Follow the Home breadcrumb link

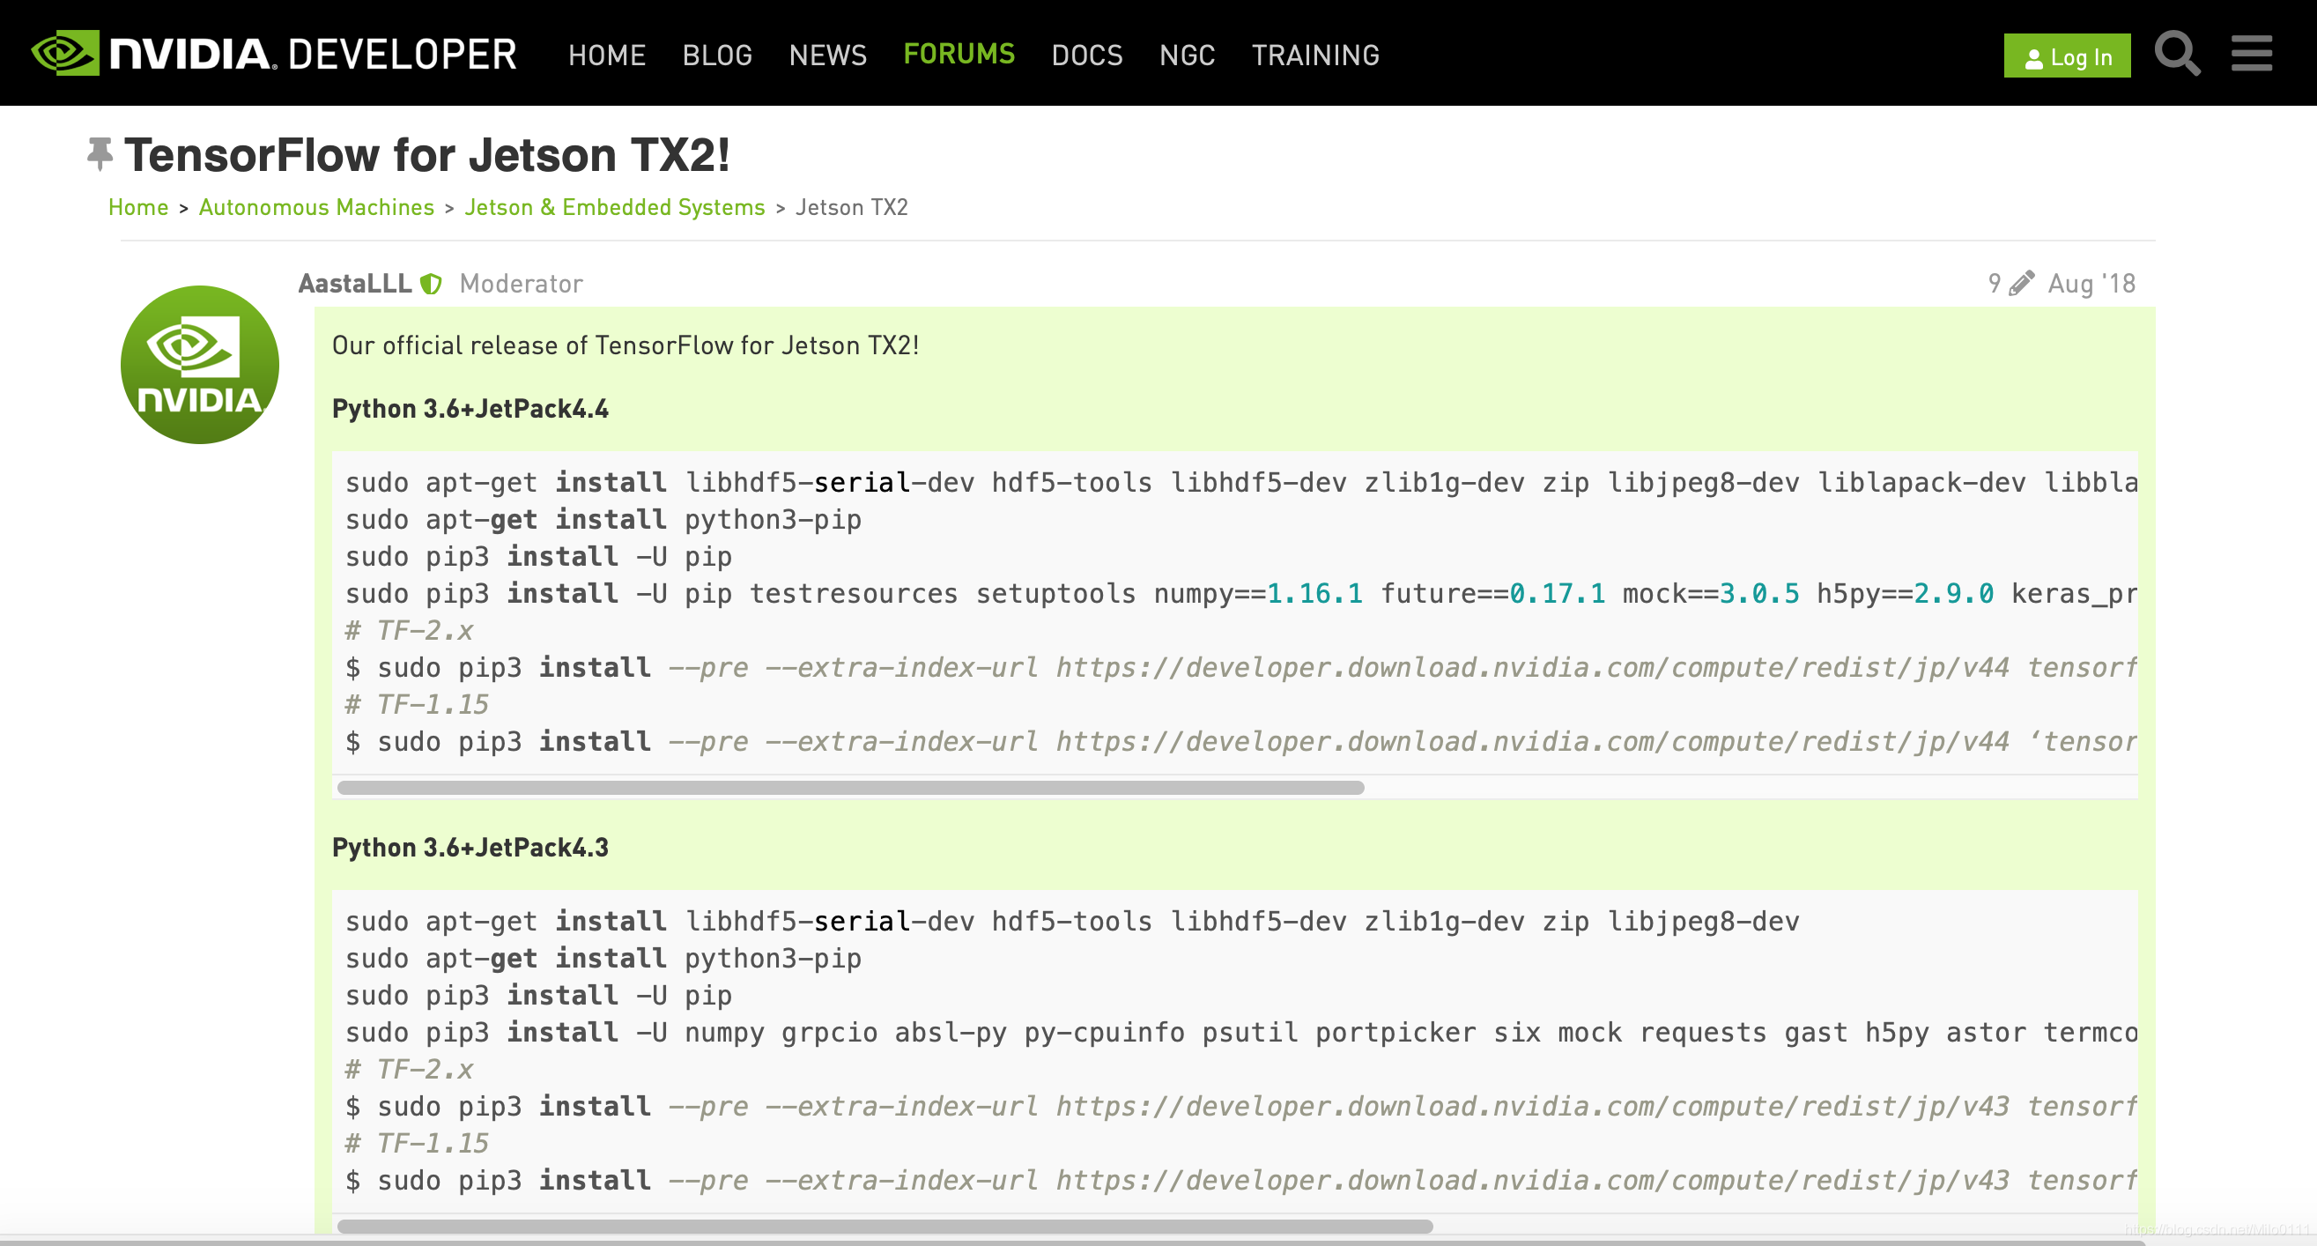click(x=138, y=208)
